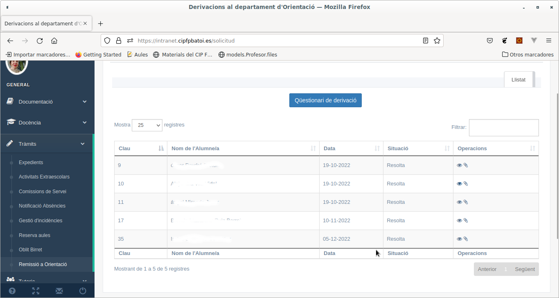Viewport: 559px width, 298px height.
Task: View details of record 9 via eye icon
Action: (x=459, y=165)
